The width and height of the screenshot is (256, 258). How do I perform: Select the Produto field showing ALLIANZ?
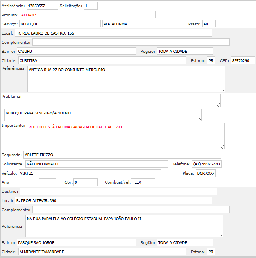(x=88, y=15)
